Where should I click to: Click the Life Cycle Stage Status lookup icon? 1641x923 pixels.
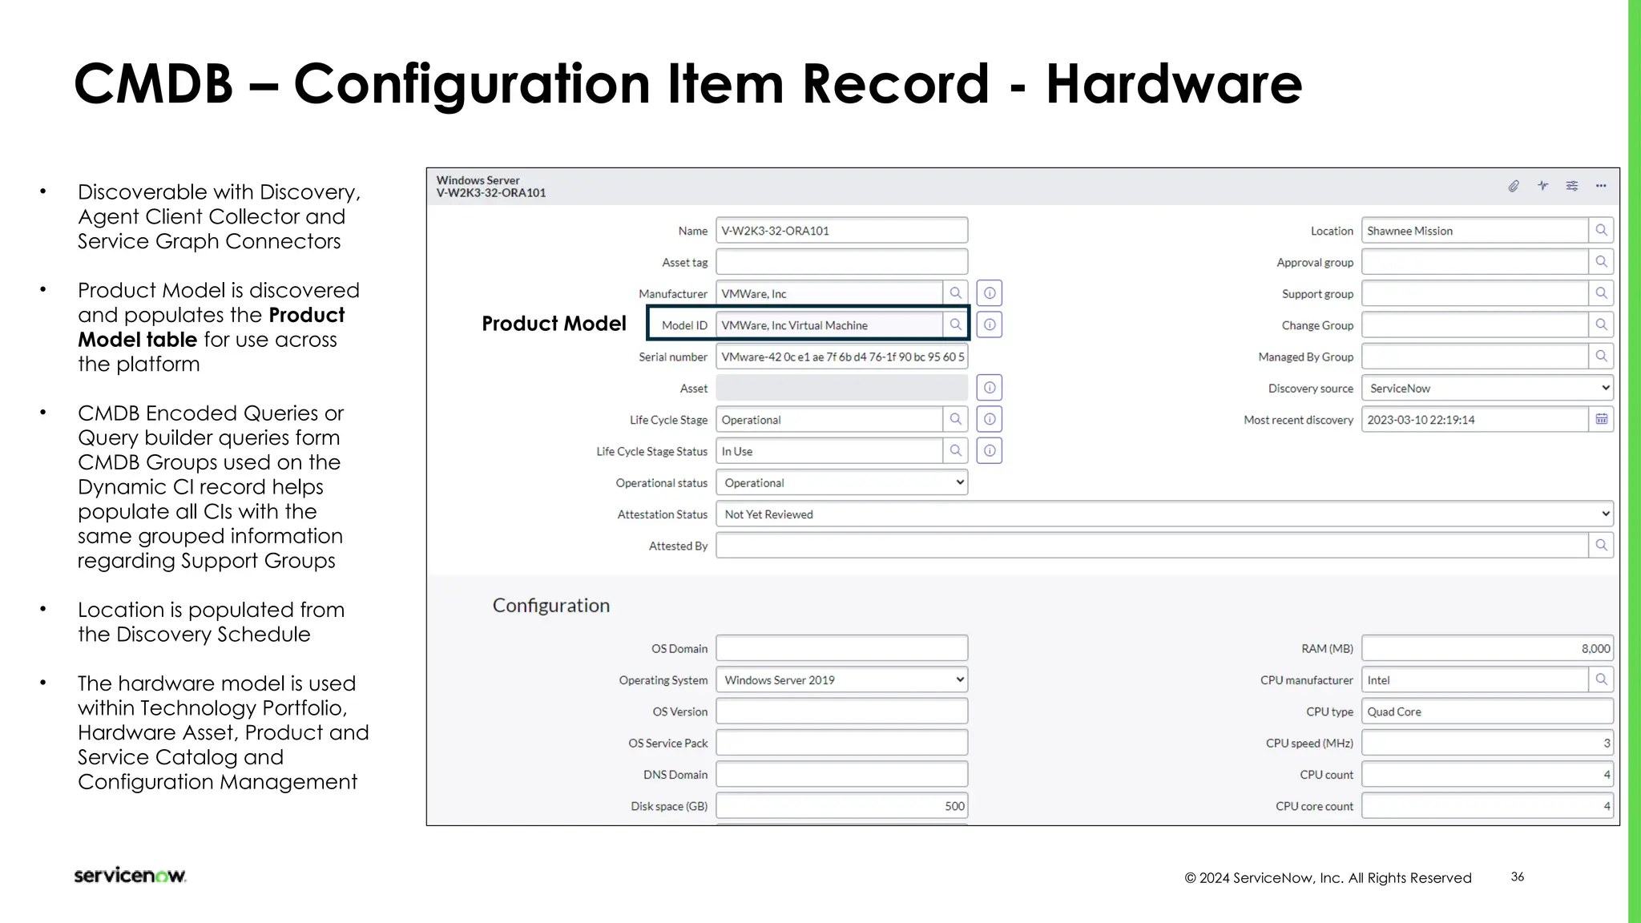955,451
